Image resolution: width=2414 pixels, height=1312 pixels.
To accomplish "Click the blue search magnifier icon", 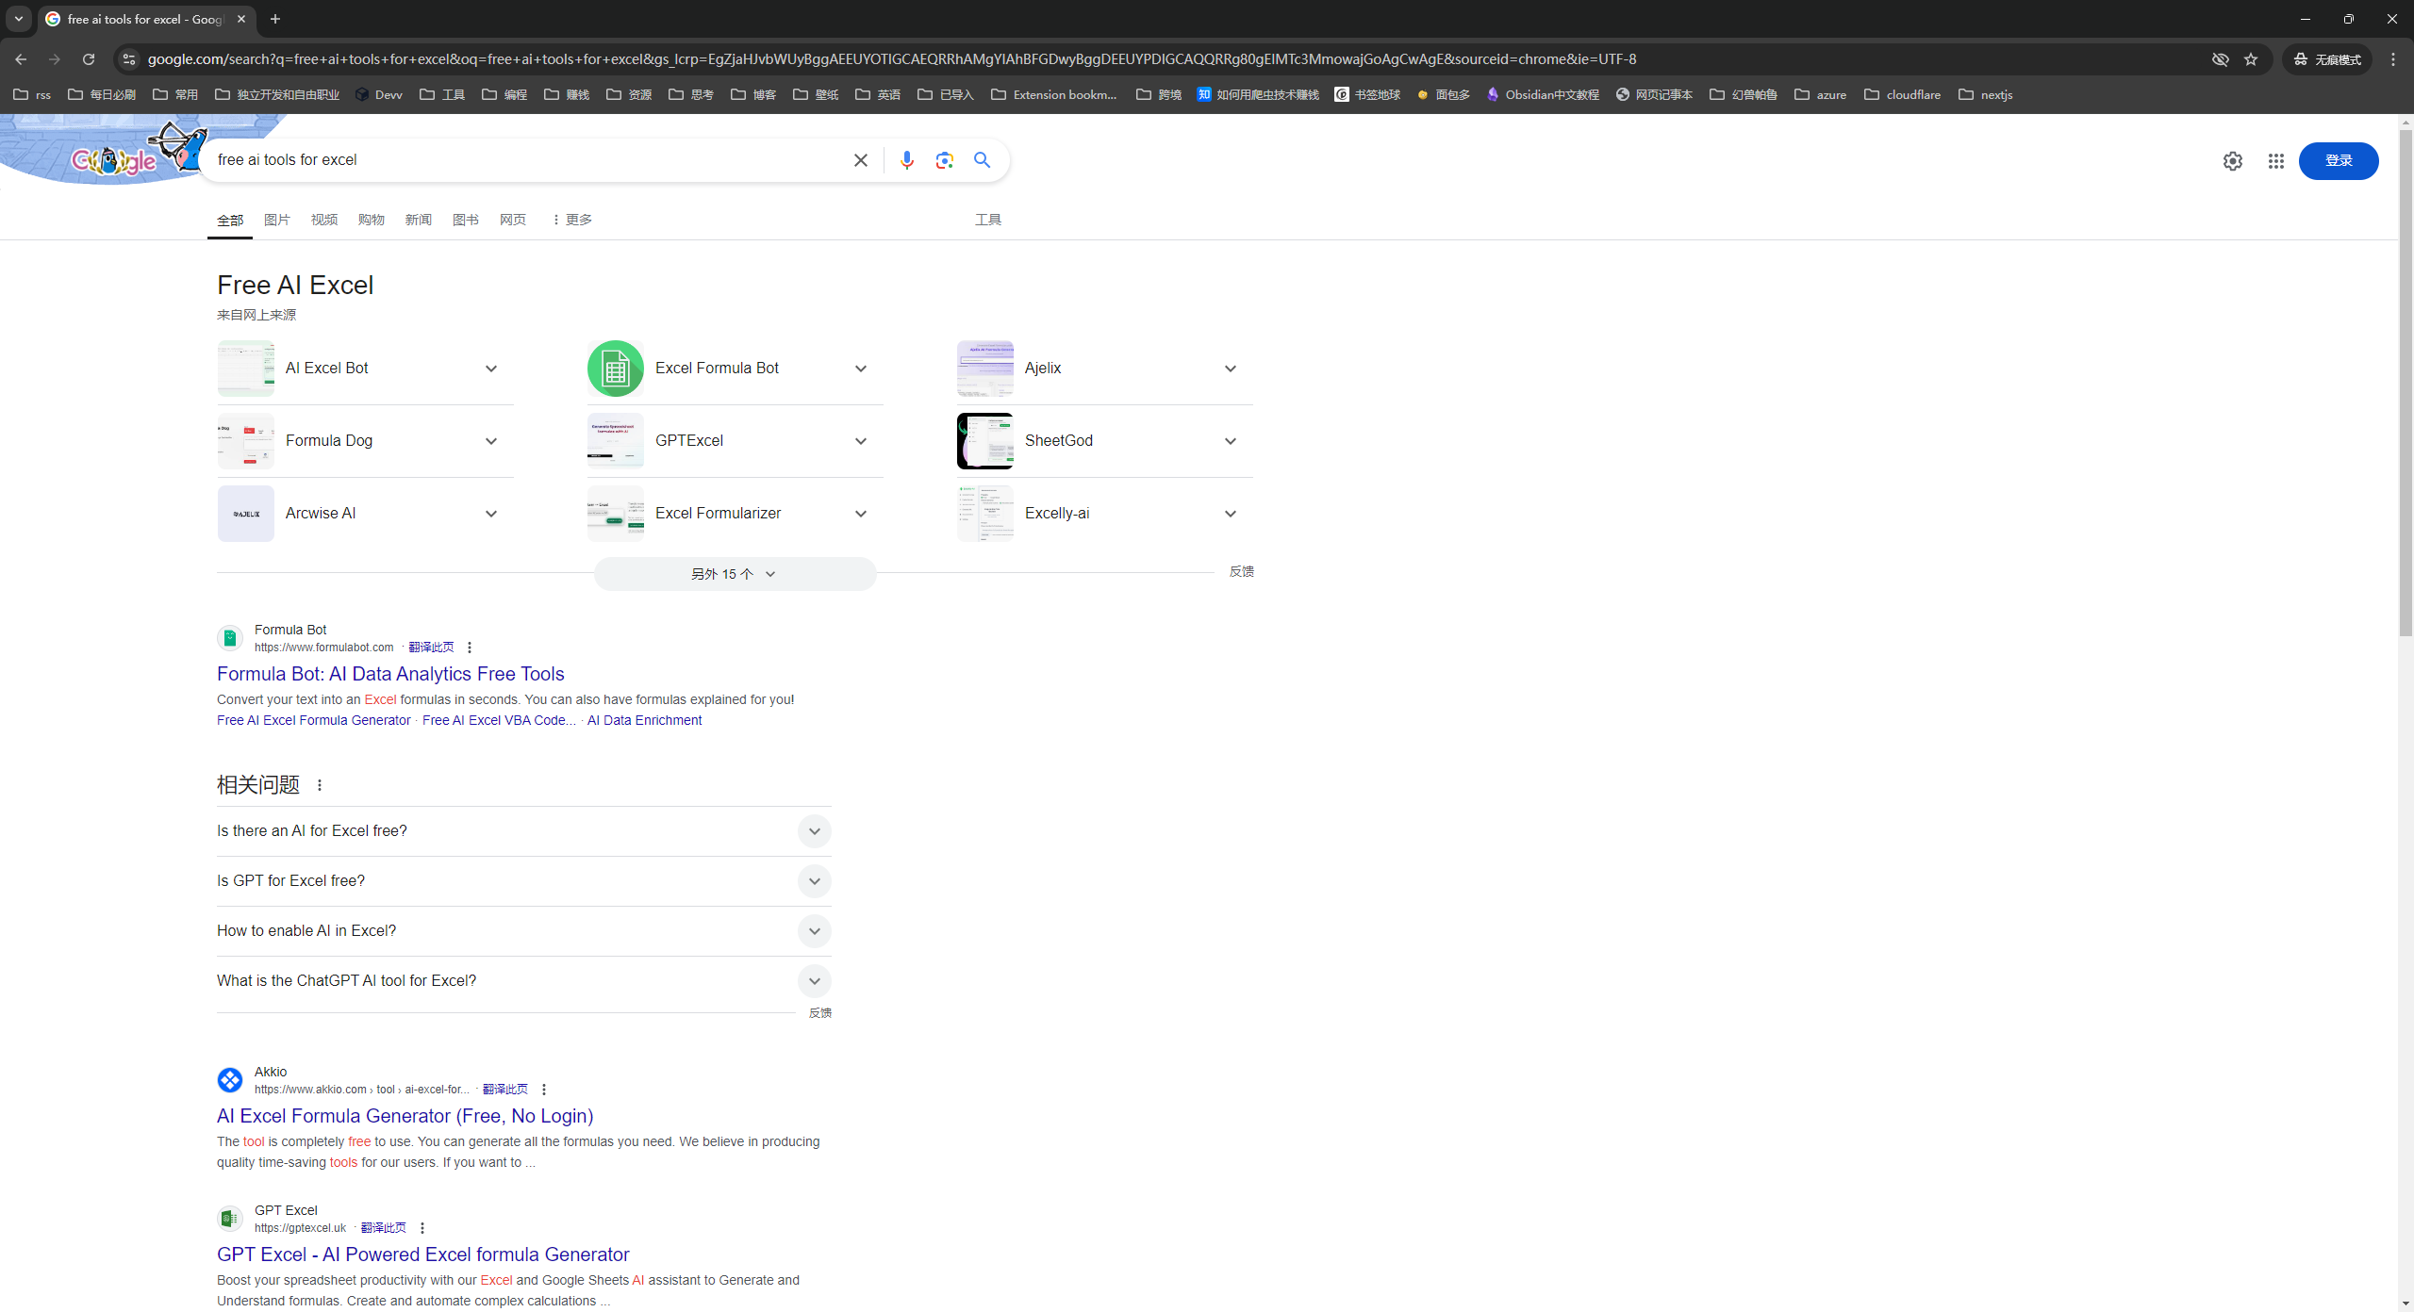I will (982, 160).
